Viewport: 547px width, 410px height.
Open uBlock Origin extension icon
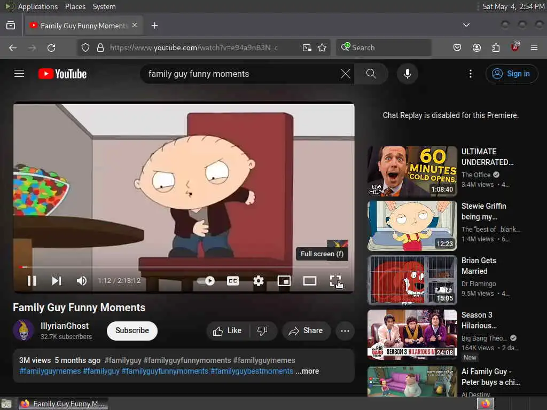[x=515, y=46]
